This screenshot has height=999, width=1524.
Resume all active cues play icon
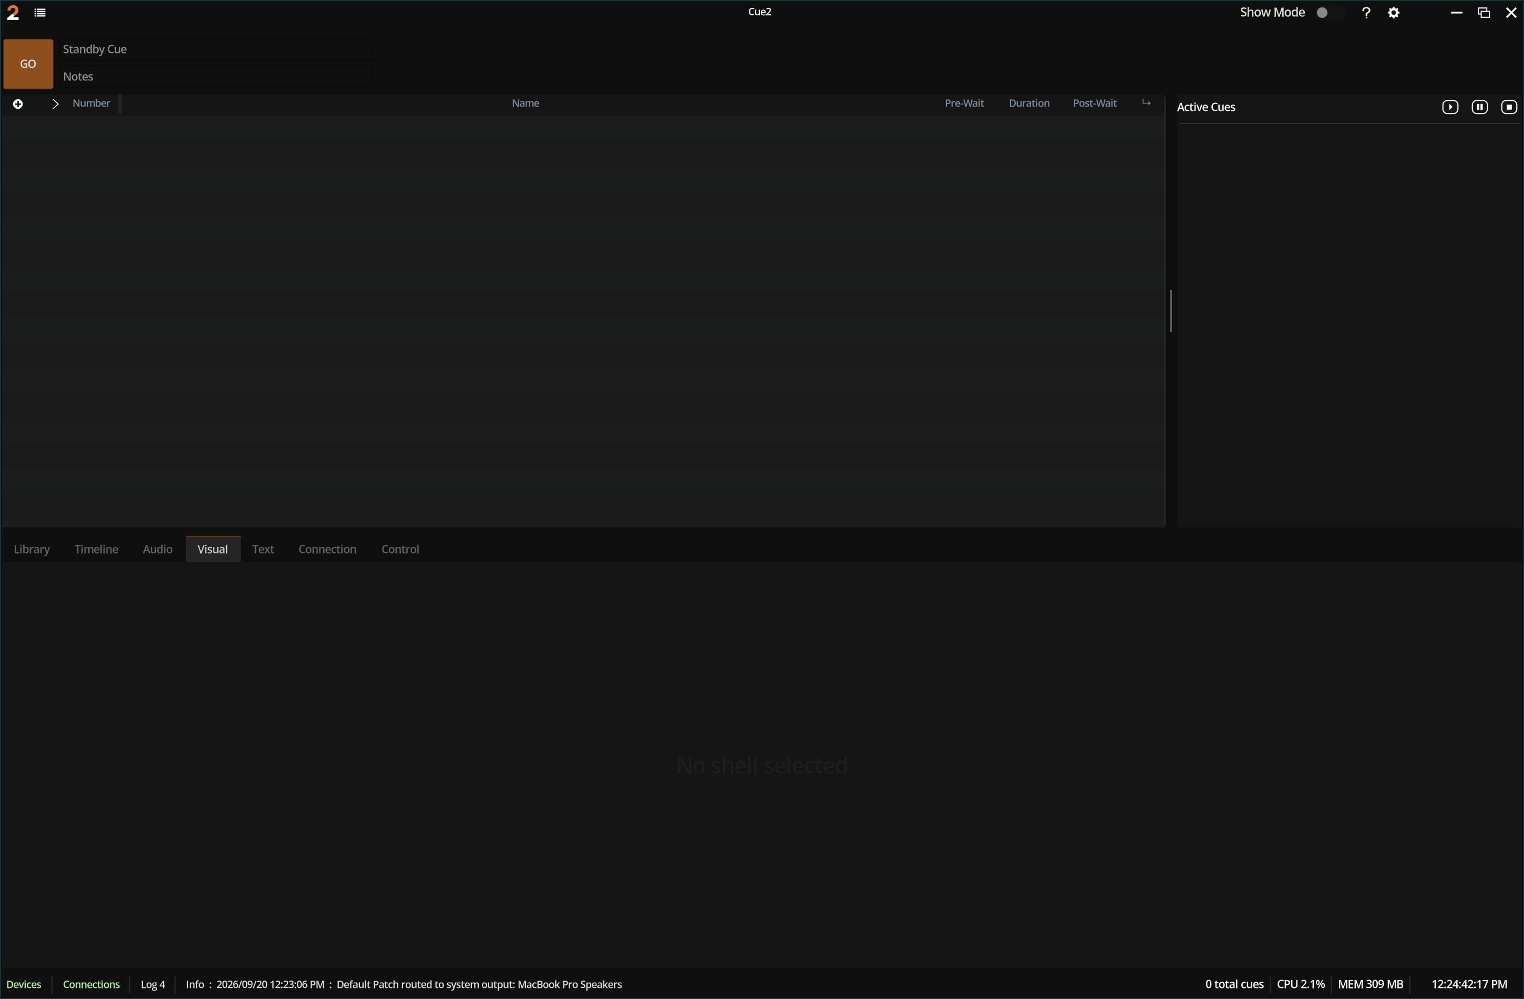point(1450,107)
